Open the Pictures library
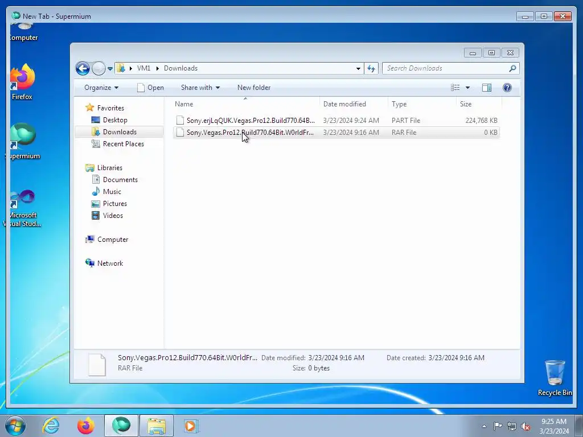 [x=115, y=204]
